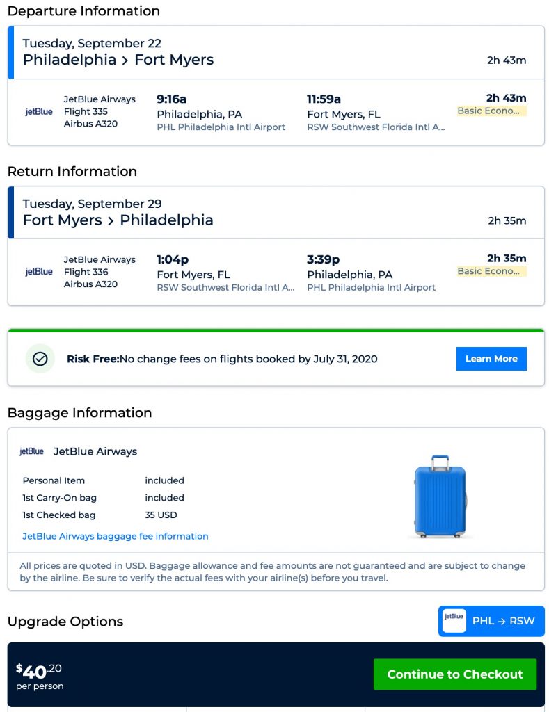Image resolution: width=549 pixels, height=712 pixels.
Task: Click the Basic Economy label on departure flight
Action: (x=491, y=111)
